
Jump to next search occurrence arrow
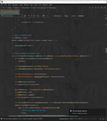(32, 16)
